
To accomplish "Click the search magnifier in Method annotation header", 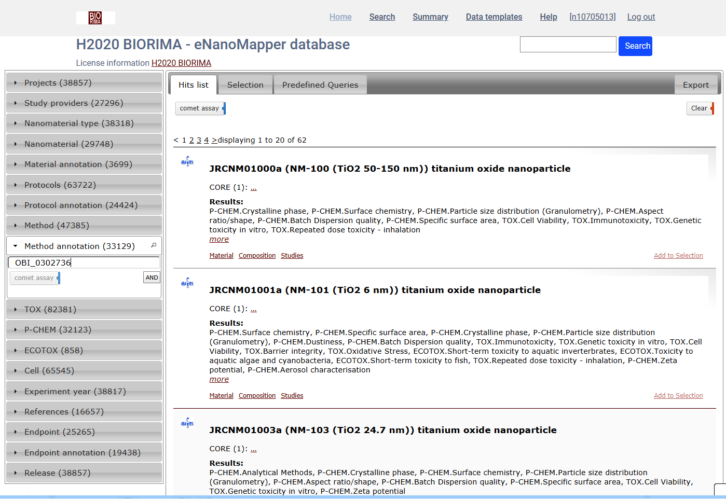I will 155,245.
